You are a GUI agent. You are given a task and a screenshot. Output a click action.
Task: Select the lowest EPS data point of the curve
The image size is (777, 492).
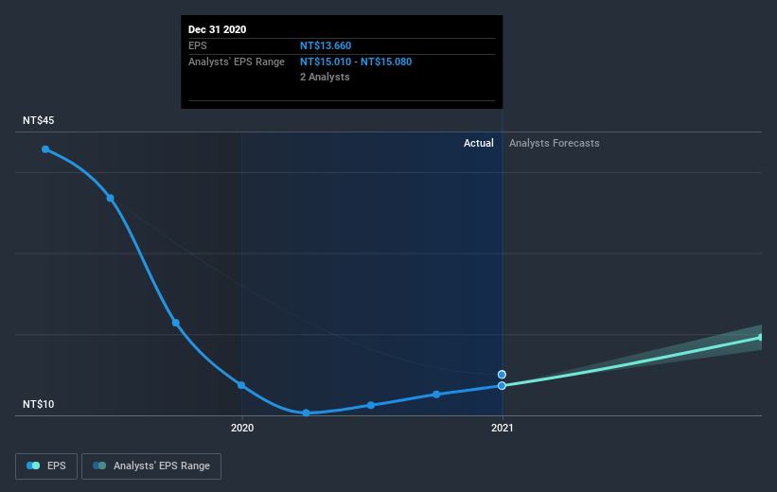[x=307, y=413]
